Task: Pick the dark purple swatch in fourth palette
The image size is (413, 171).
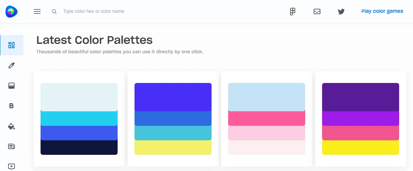Action: coord(361,97)
